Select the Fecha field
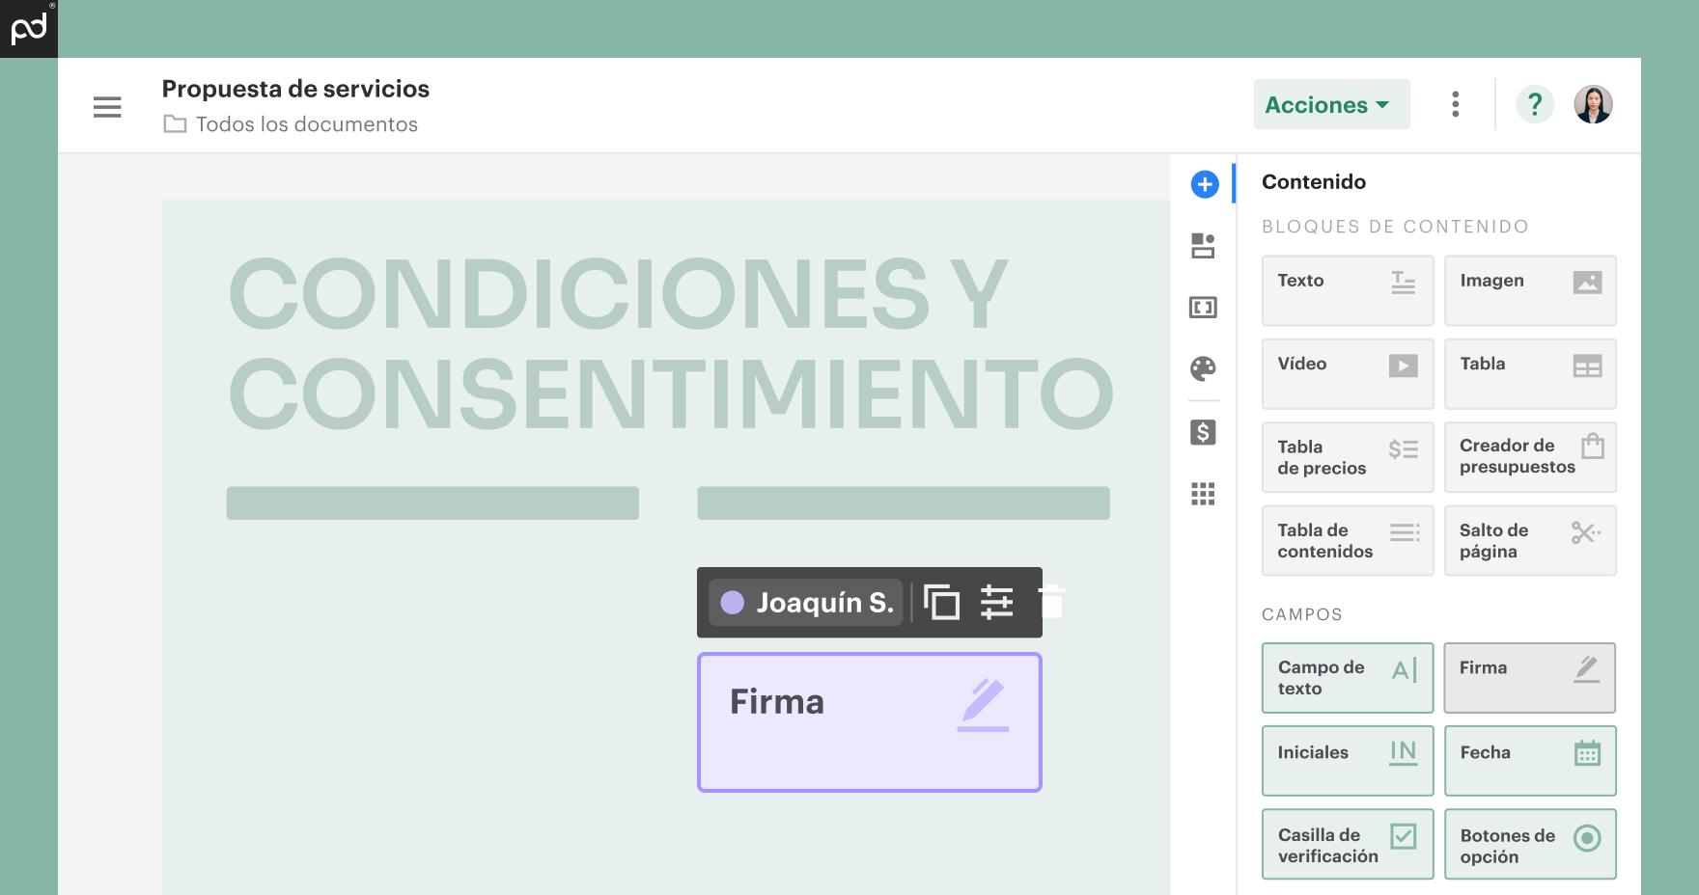The height and width of the screenshot is (895, 1699). click(x=1530, y=761)
